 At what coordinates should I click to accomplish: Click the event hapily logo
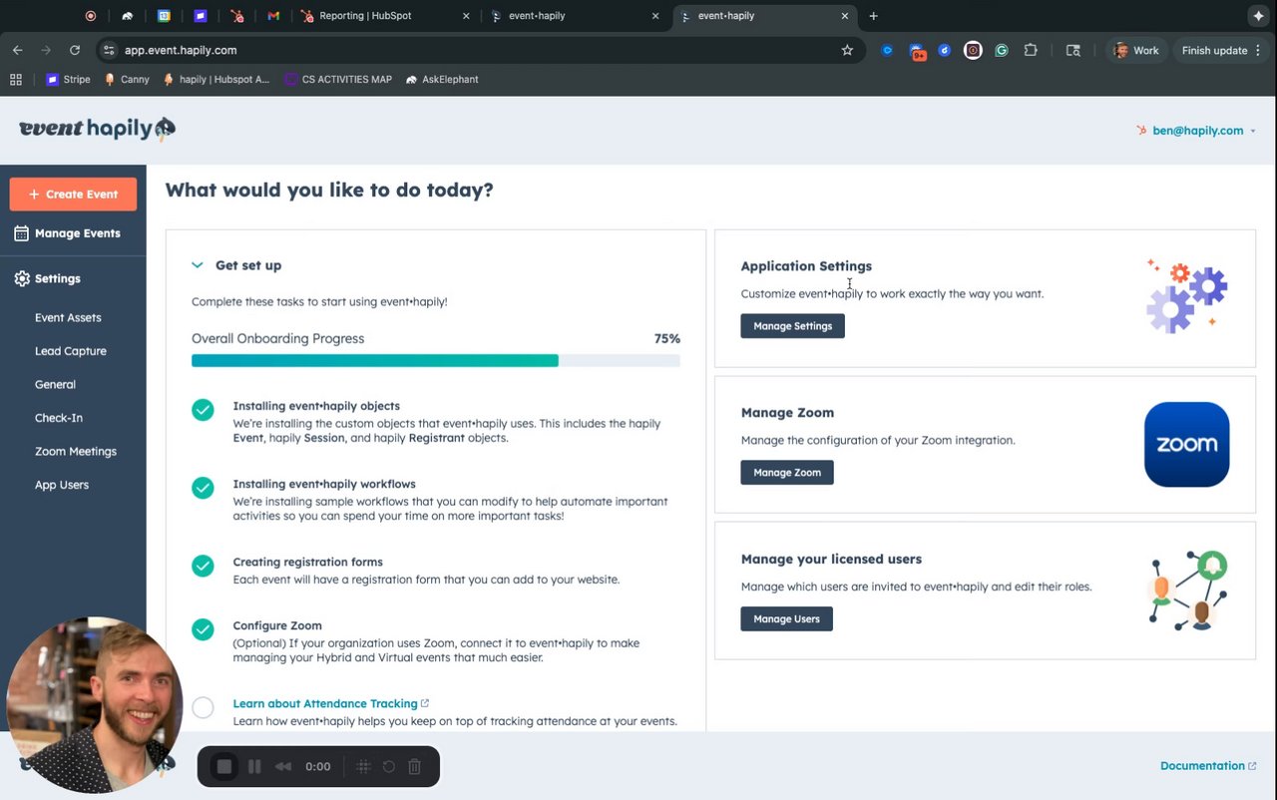[x=97, y=129]
